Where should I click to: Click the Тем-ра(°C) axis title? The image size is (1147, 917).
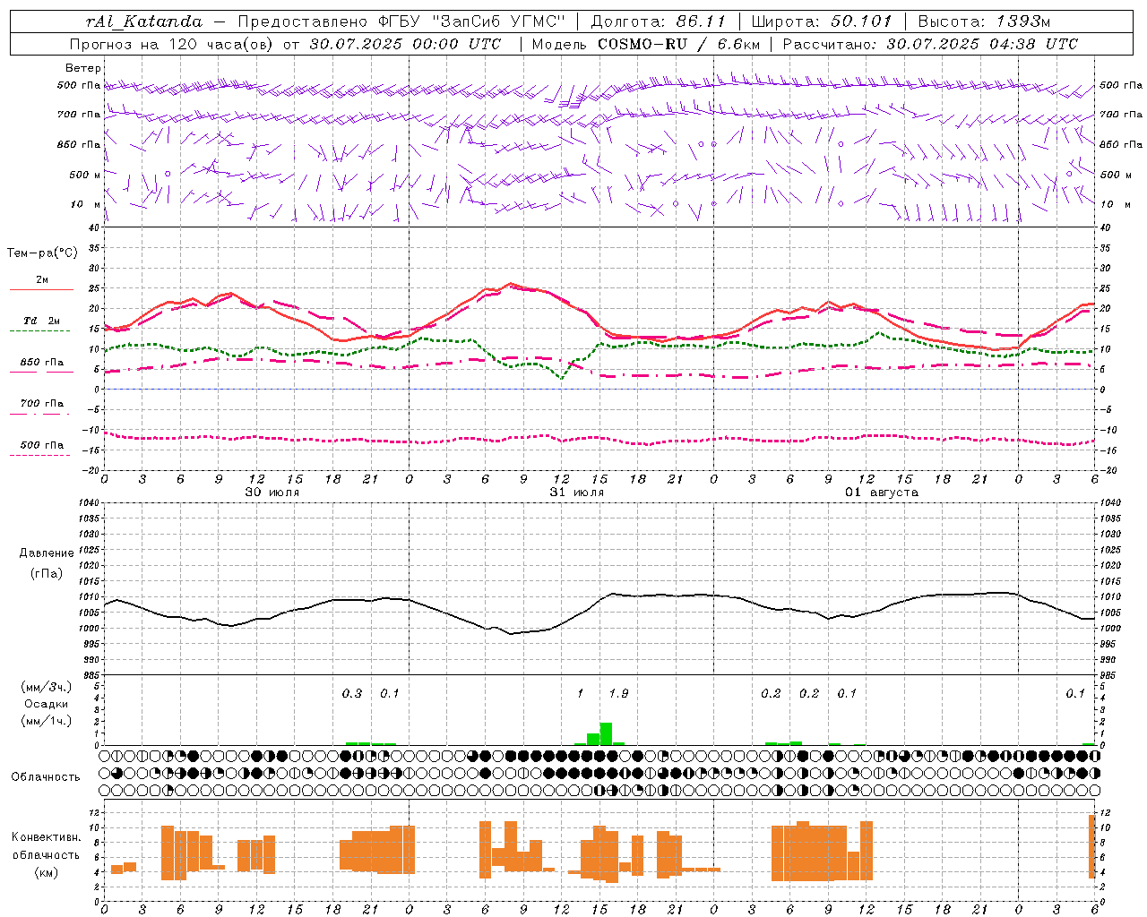point(42,253)
